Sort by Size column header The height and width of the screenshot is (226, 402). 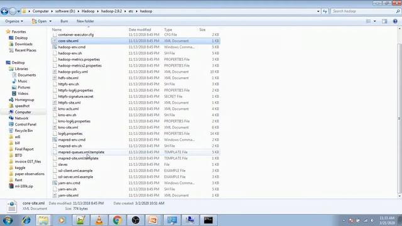[x=202, y=30]
